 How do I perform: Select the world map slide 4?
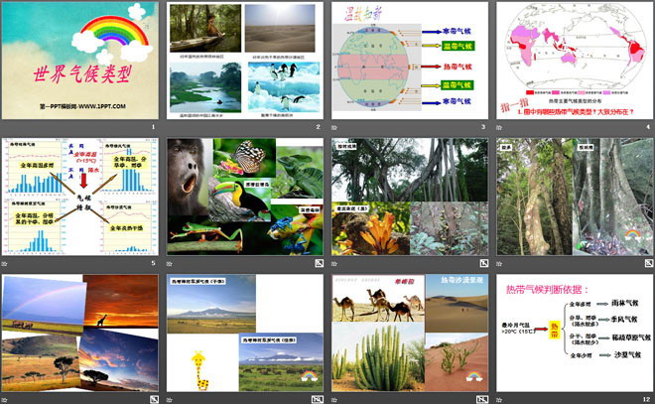pos(573,61)
